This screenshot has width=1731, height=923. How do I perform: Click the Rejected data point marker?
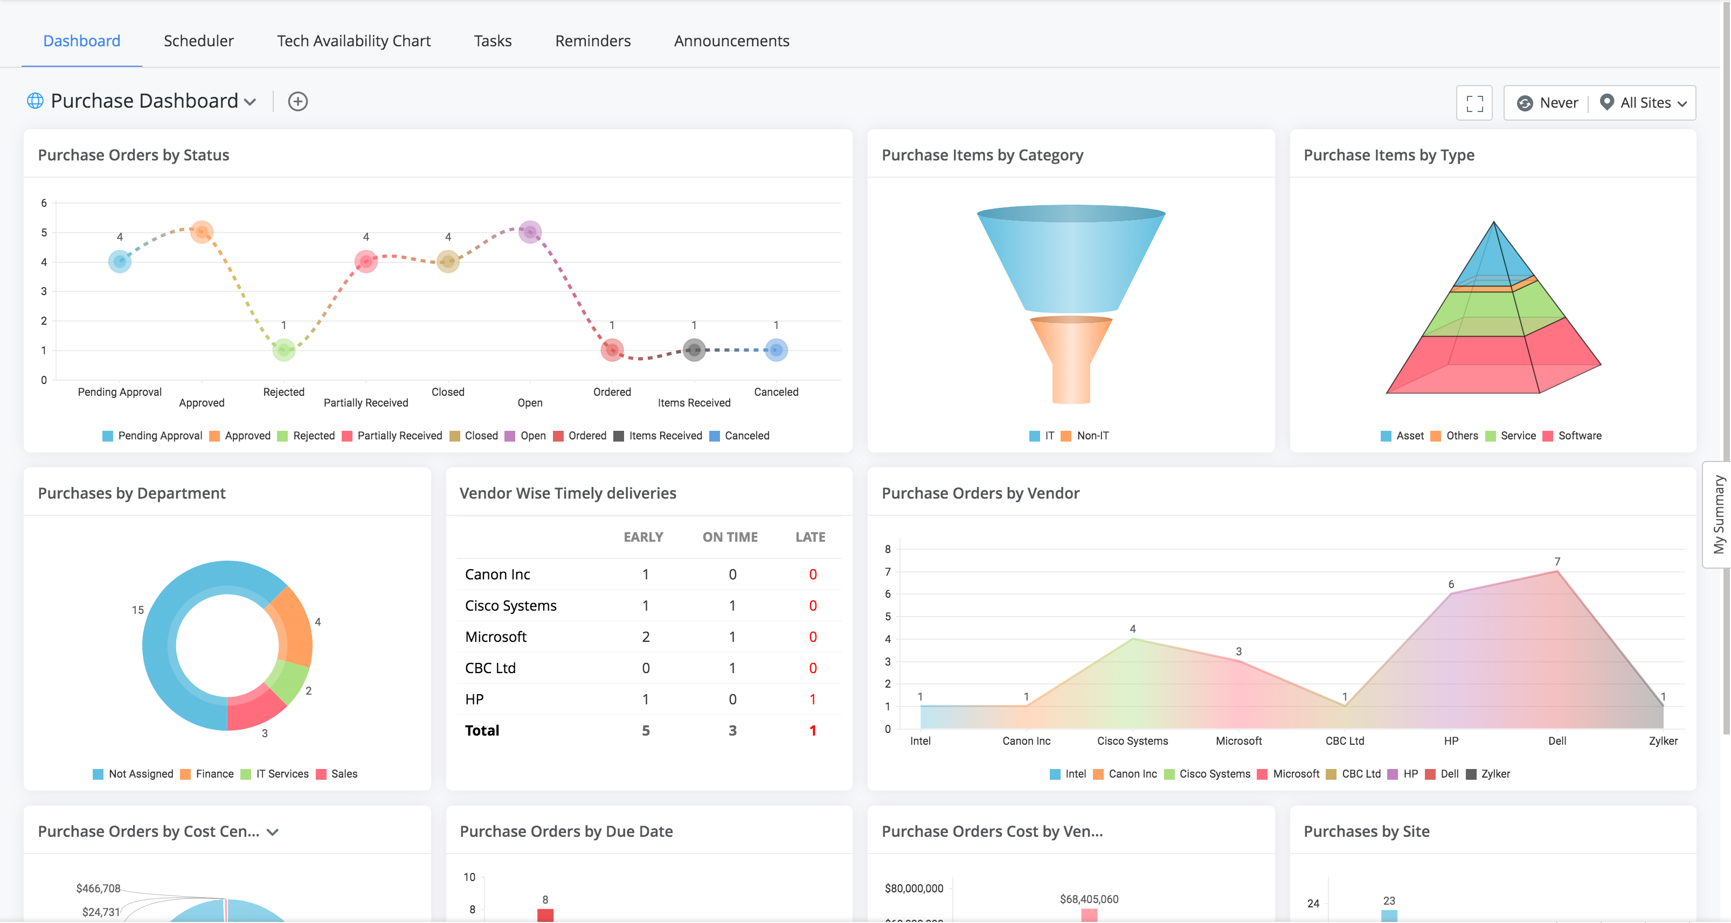pos(283,349)
